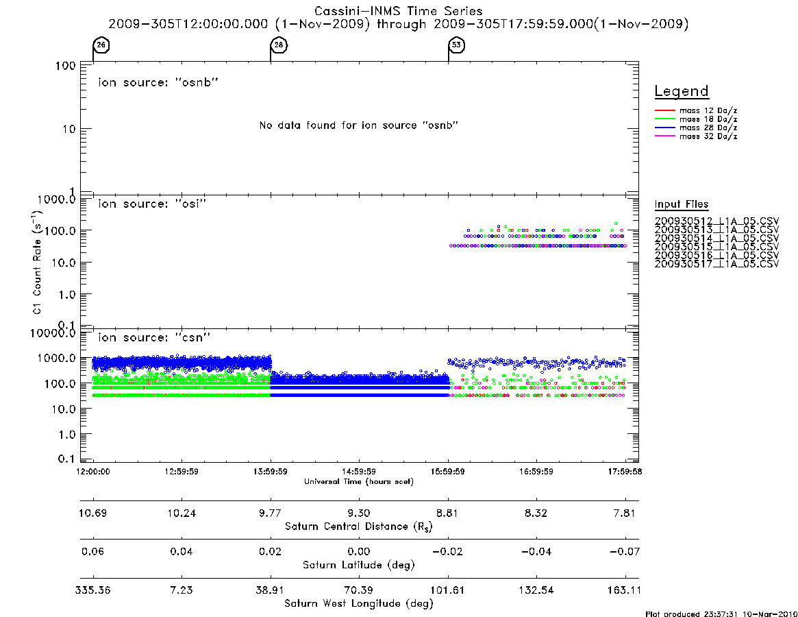
Task: Click the 'Universal Time (hours scet)' axis label
Action: [359, 481]
